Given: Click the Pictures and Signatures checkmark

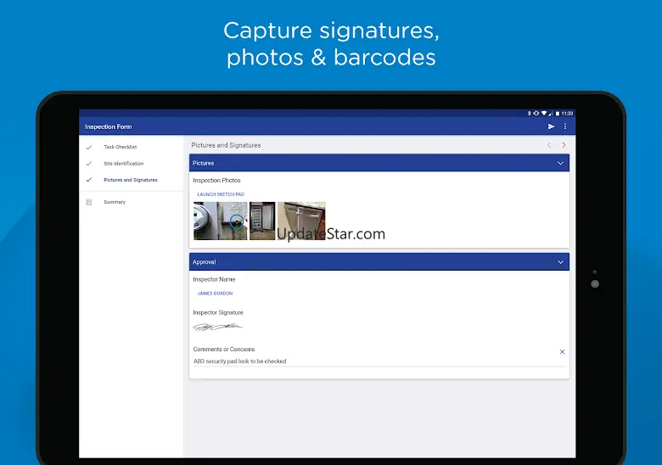Looking at the screenshot, I should coord(89,180).
